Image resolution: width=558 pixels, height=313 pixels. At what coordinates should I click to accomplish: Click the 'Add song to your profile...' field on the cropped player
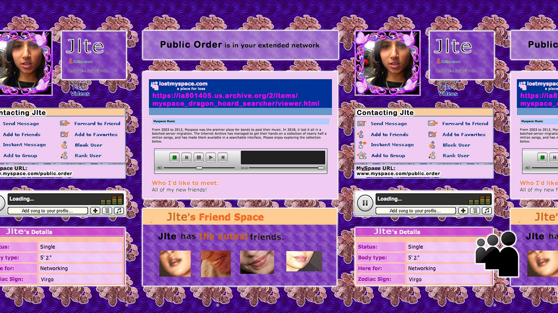(x=47, y=211)
